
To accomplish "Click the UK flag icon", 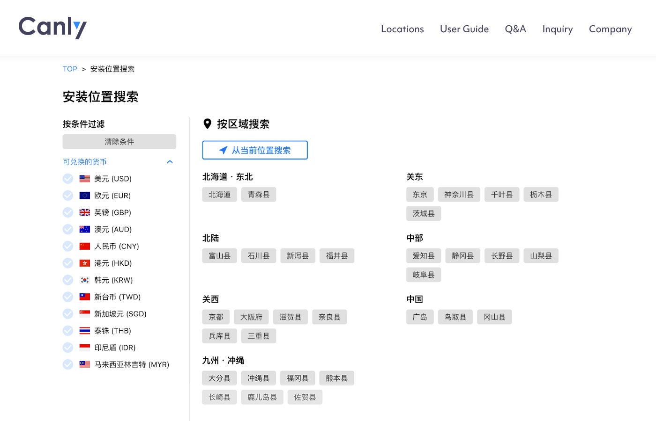I will point(85,212).
